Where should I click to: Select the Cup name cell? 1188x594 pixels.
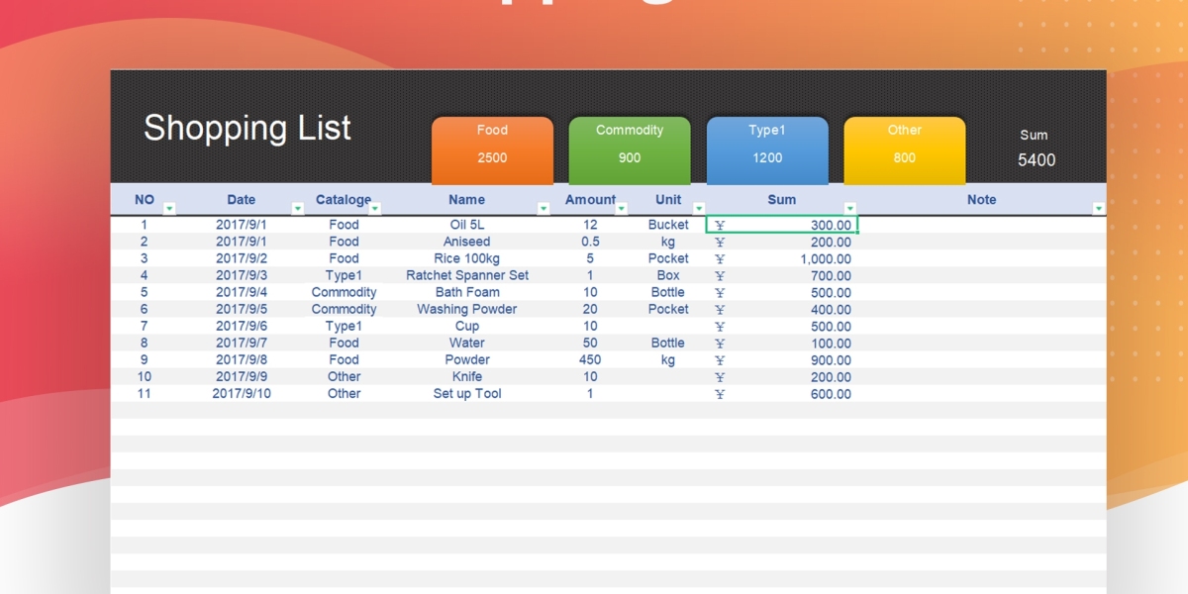click(467, 326)
